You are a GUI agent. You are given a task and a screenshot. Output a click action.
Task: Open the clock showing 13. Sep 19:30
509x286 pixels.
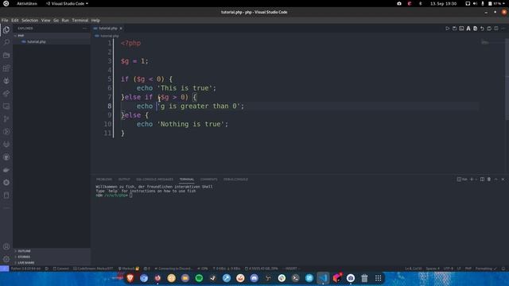pyautogui.click(x=444, y=3)
